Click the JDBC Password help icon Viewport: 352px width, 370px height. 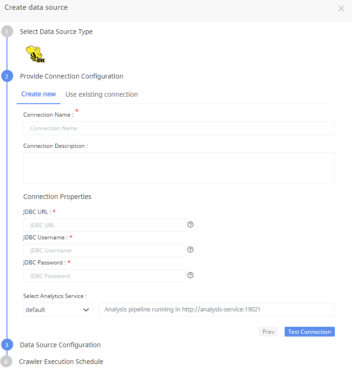point(190,275)
